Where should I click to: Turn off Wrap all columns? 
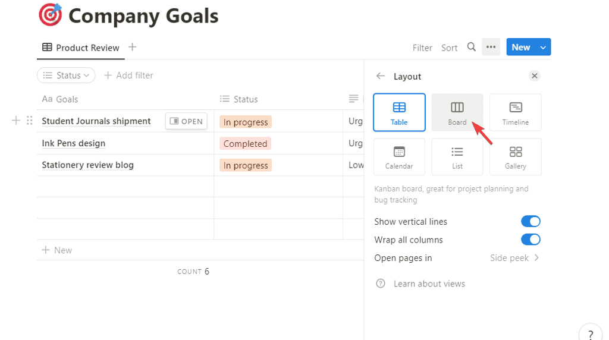[x=530, y=240]
